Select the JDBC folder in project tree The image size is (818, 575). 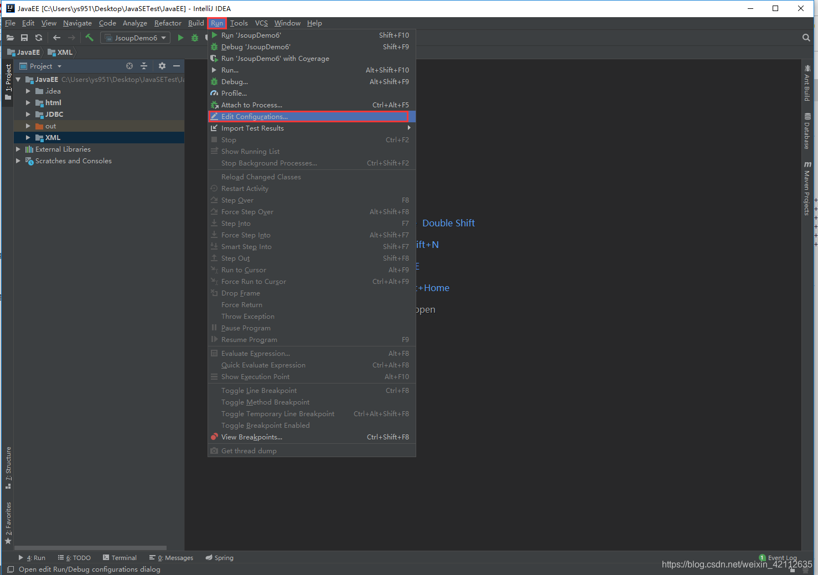tap(99, 115)
